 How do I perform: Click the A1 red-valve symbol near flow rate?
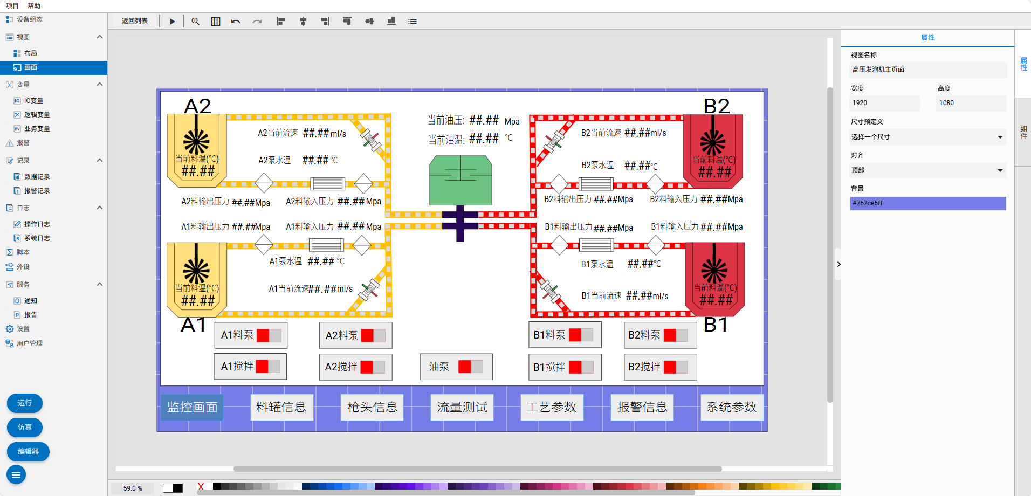(x=370, y=289)
